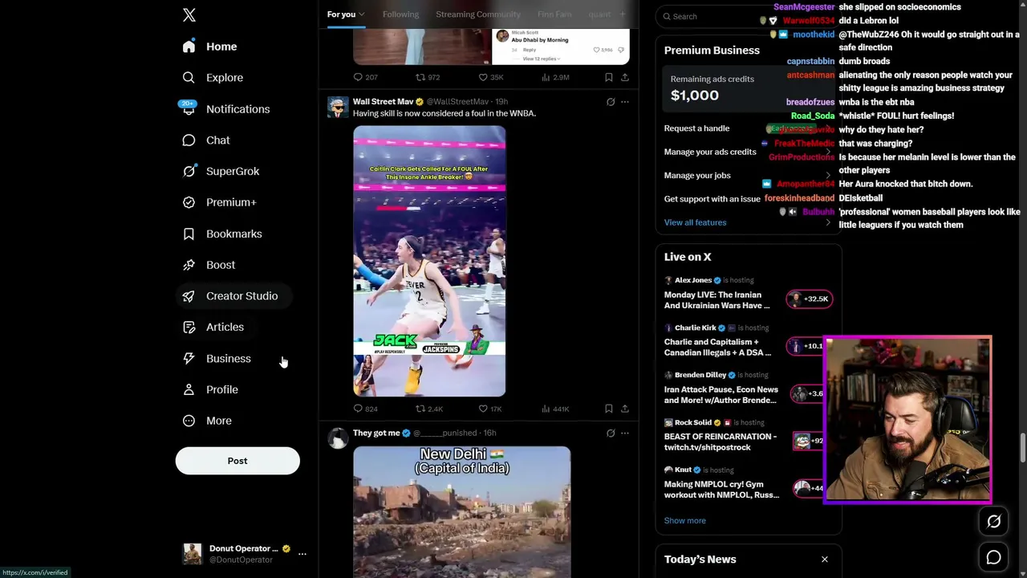
Task: Click the X logo in the sidebar
Action: (x=189, y=15)
